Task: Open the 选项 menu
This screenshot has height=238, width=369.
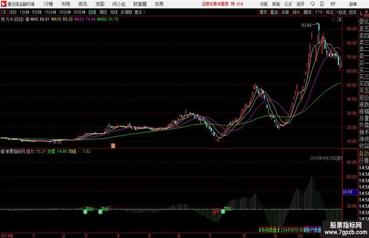Action: point(300,4)
